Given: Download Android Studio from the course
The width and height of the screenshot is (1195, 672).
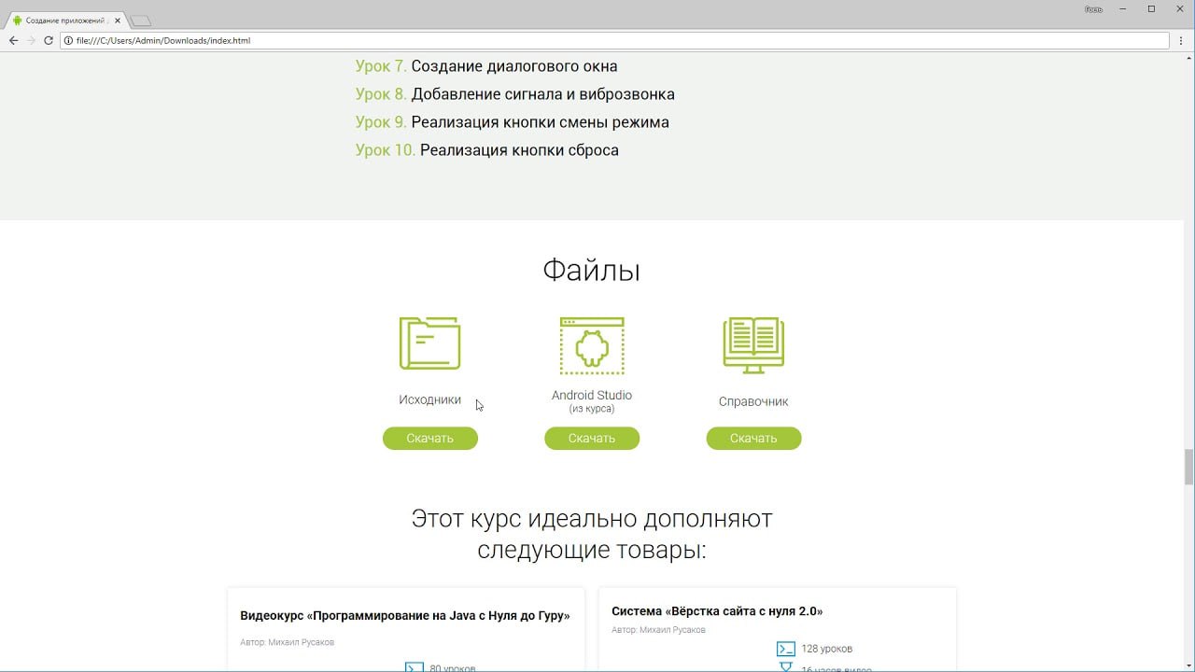Looking at the screenshot, I should pos(592,438).
